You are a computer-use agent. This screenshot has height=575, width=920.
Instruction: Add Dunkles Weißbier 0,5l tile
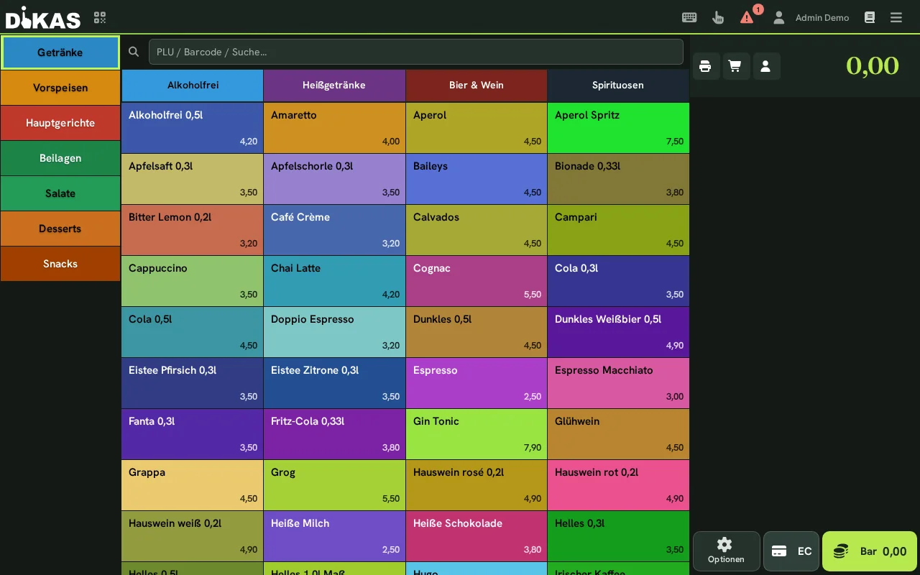coord(618,332)
